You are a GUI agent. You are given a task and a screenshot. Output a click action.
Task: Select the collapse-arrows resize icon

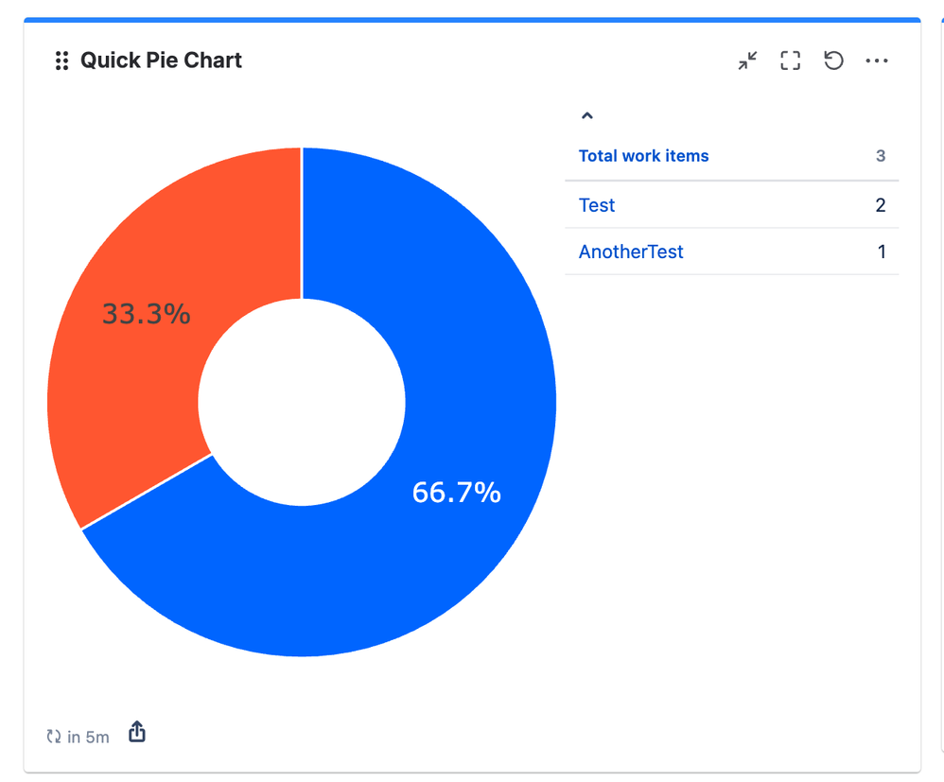(x=746, y=61)
